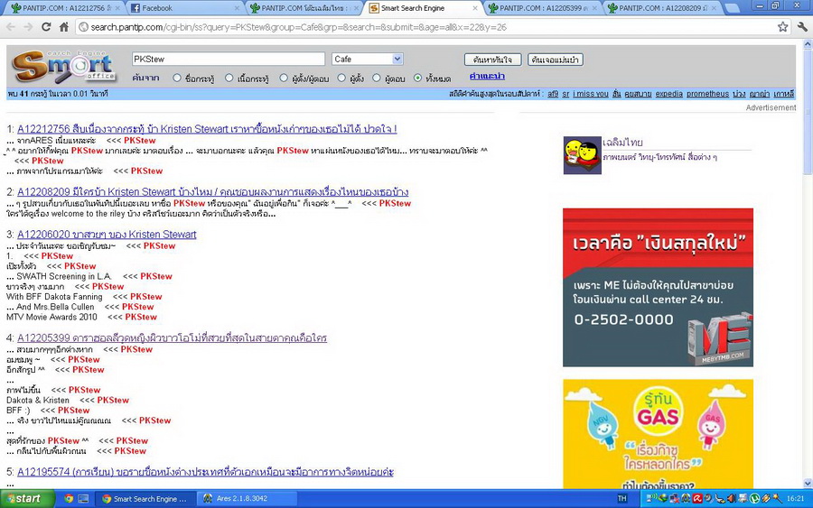Select the ผู้ตั้ง radio option
Screen dimensions: 813x508
[x=341, y=79]
